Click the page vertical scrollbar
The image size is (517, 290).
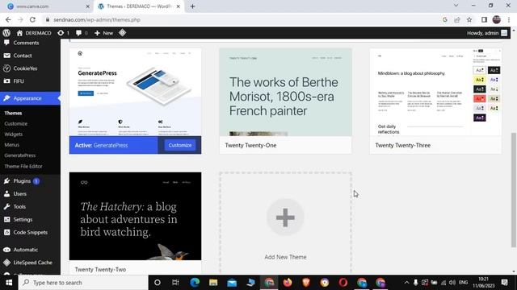click(514, 190)
